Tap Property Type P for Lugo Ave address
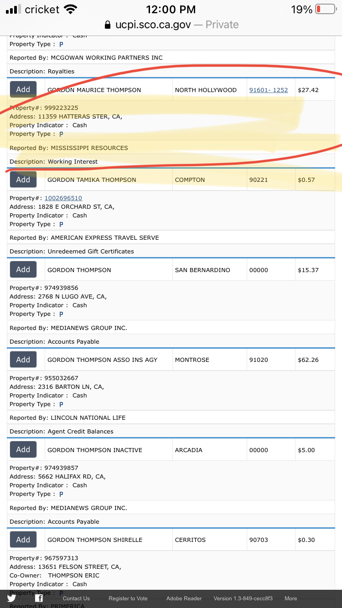This screenshot has width=342, height=608. click(61, 314)
